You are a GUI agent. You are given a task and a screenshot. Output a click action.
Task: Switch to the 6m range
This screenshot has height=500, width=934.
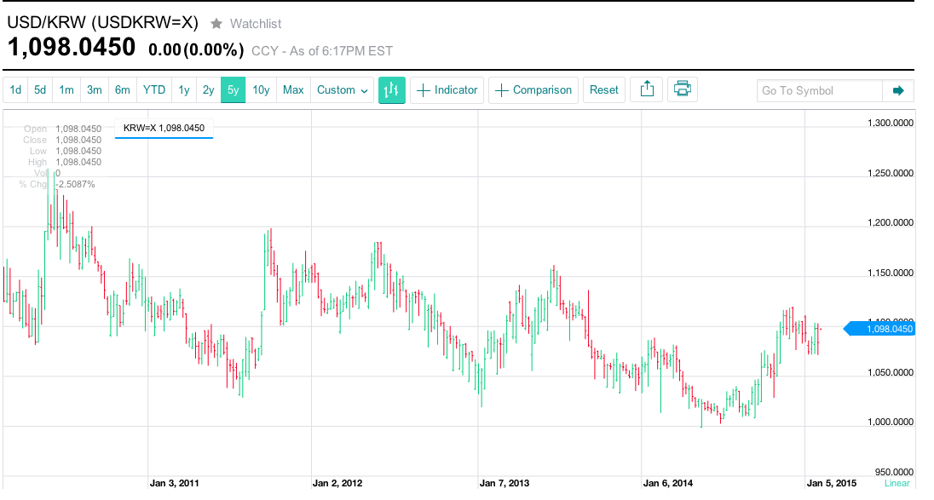click(x=122, y=90)
